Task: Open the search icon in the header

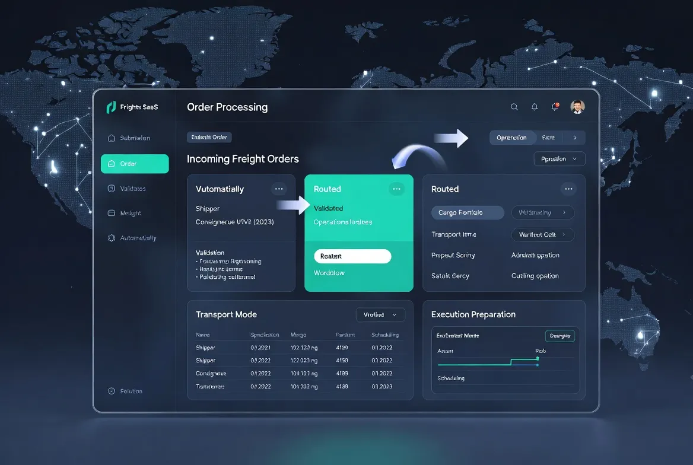Action: (x=514, y=107)
